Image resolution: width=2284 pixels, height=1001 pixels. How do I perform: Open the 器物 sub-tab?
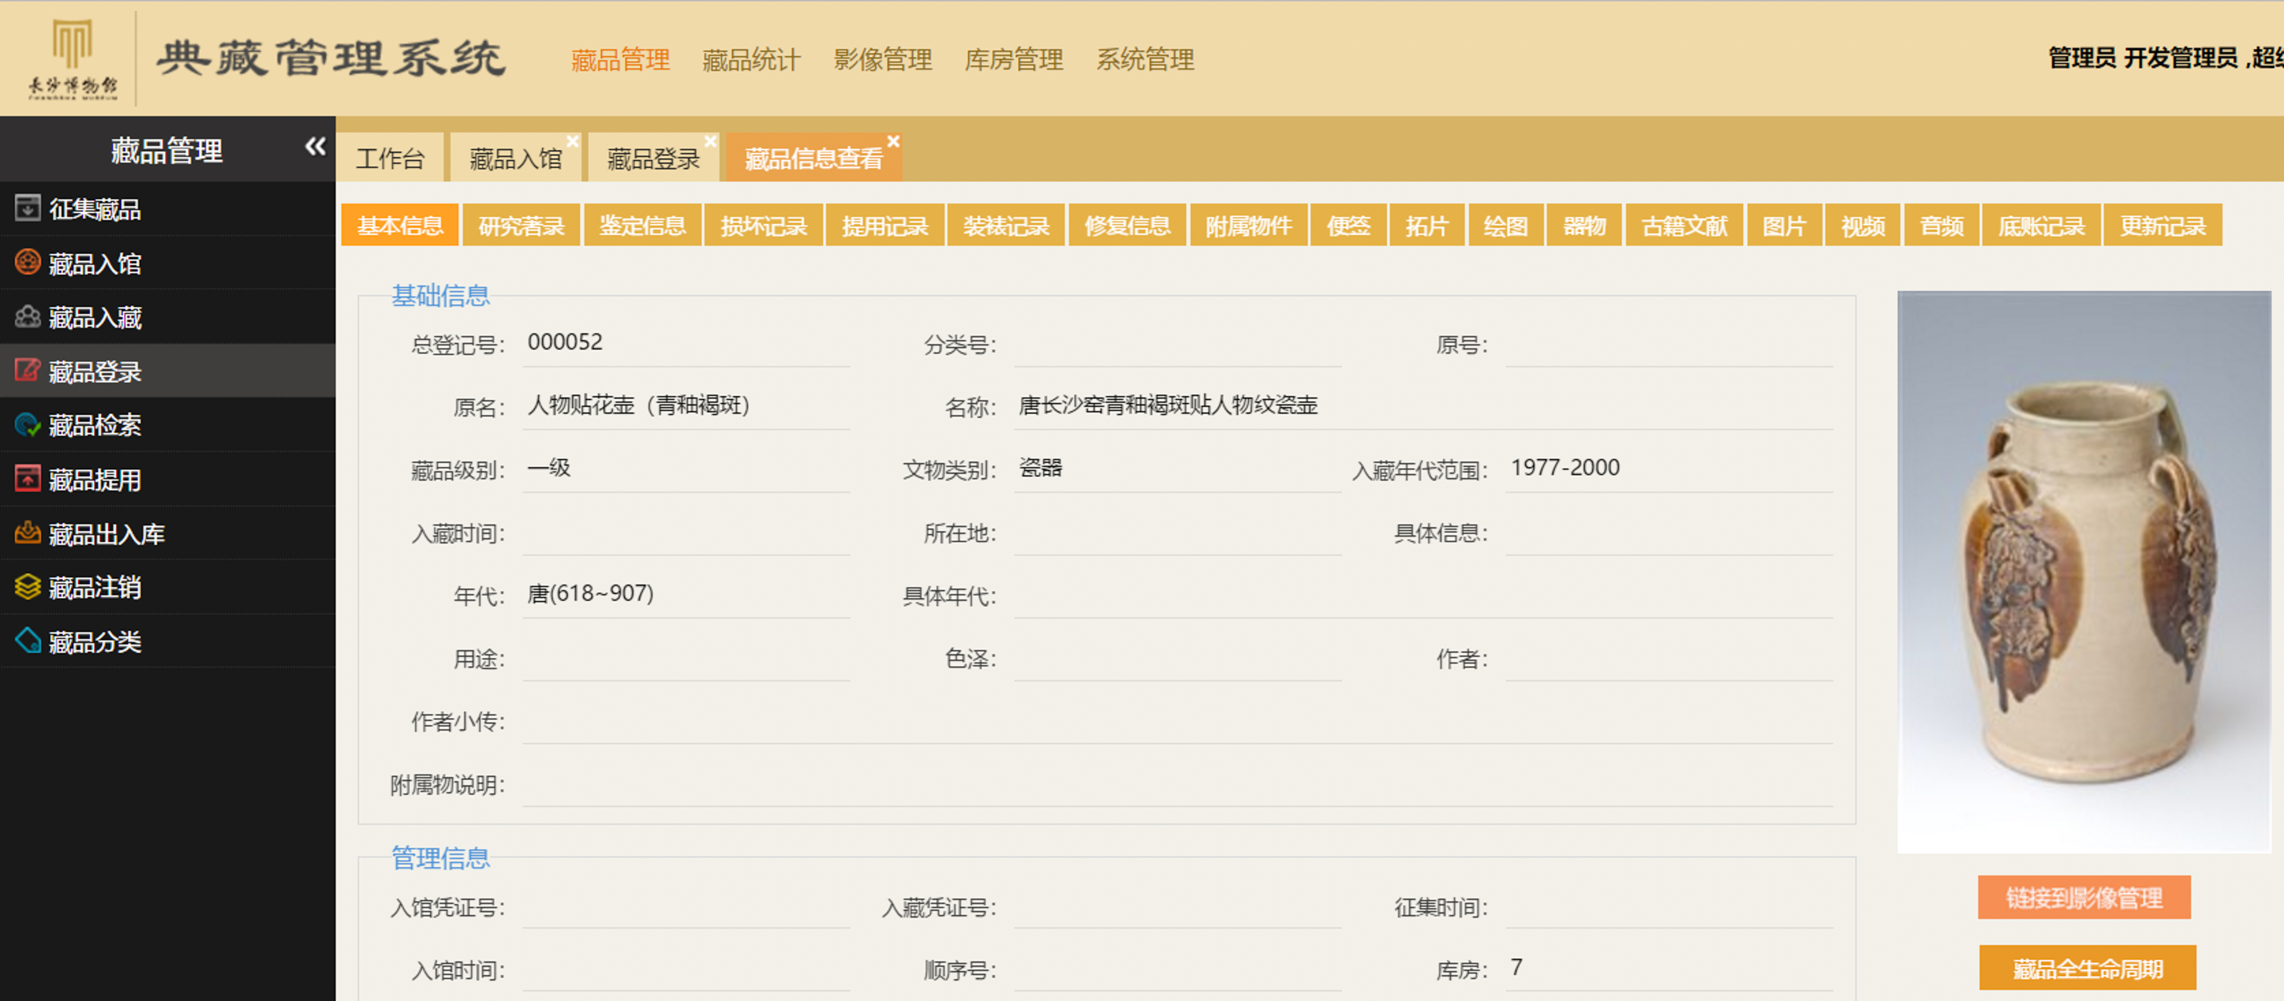pos(1584,225)
